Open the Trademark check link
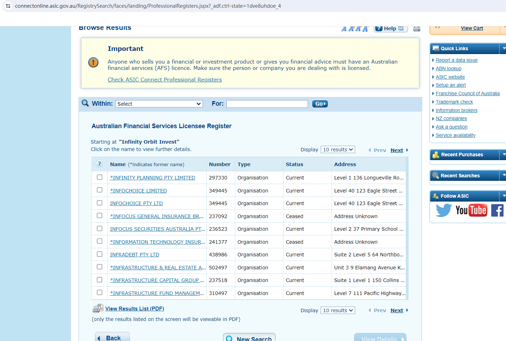This screenshot has width=506, height=341. pyautogui.click(x=454, y=102)
